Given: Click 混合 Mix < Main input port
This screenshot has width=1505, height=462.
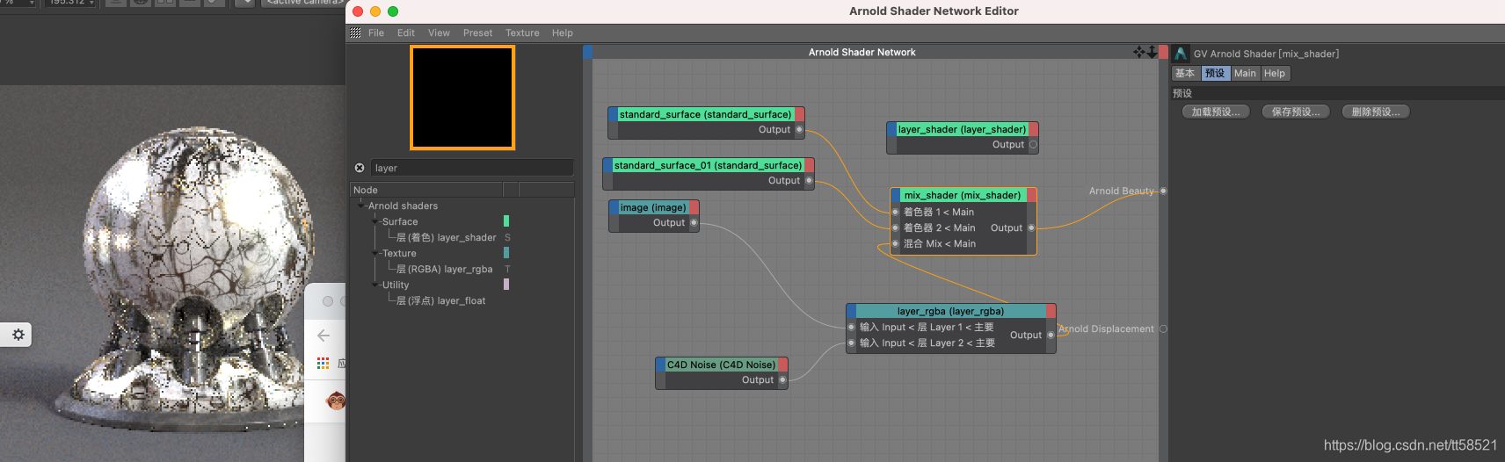Looking at the screenshot, I should [x=895, y=243].
